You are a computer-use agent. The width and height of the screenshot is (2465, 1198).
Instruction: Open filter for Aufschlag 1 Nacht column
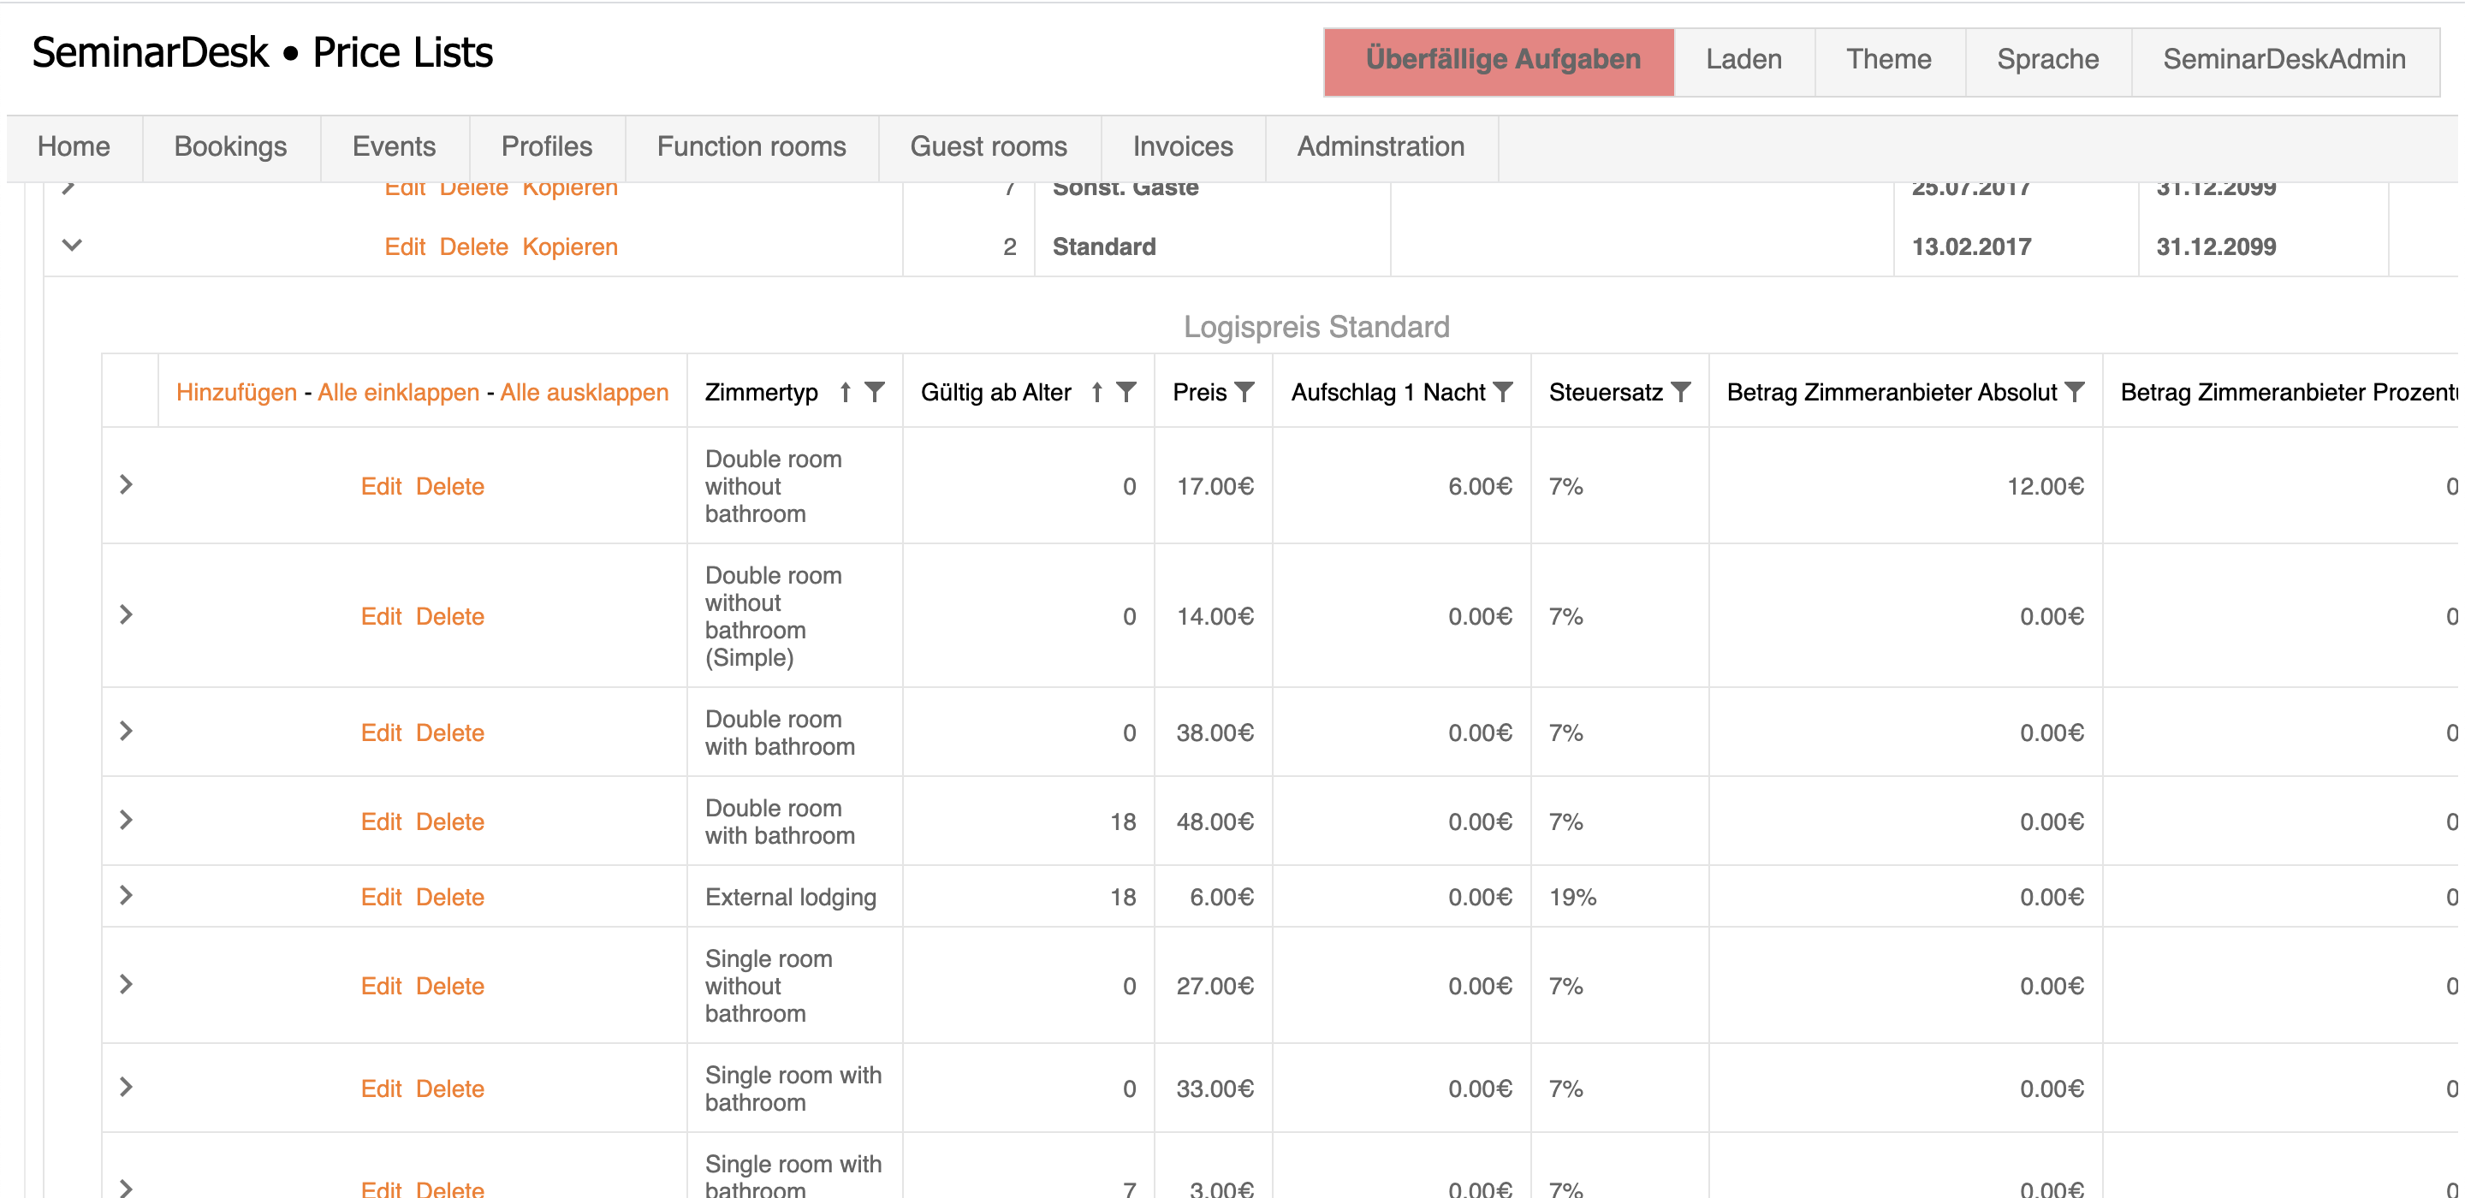pos(1503,392)
